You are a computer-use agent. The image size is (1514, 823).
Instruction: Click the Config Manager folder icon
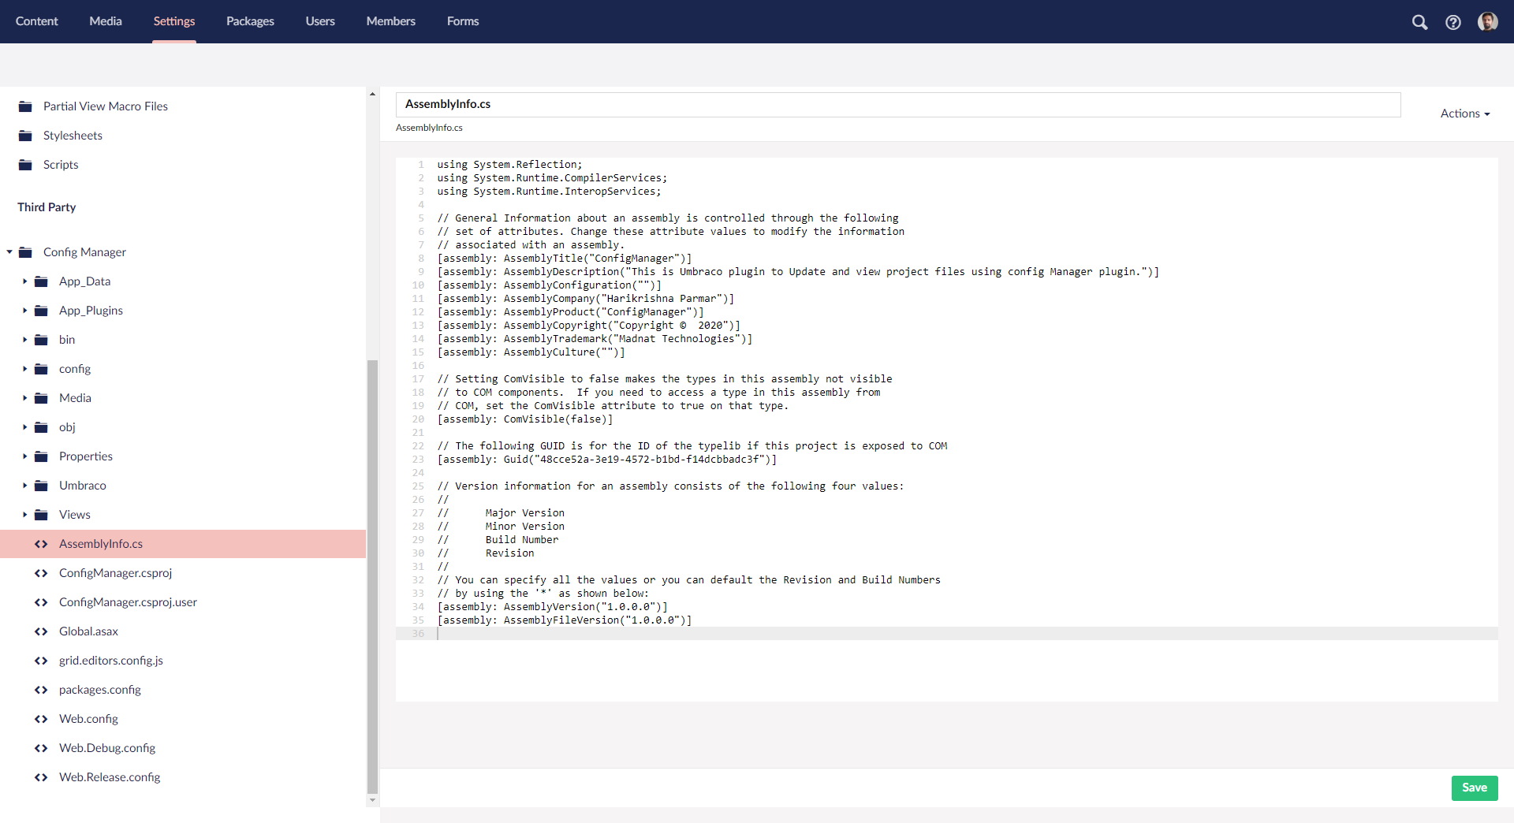tap(26, 252)
